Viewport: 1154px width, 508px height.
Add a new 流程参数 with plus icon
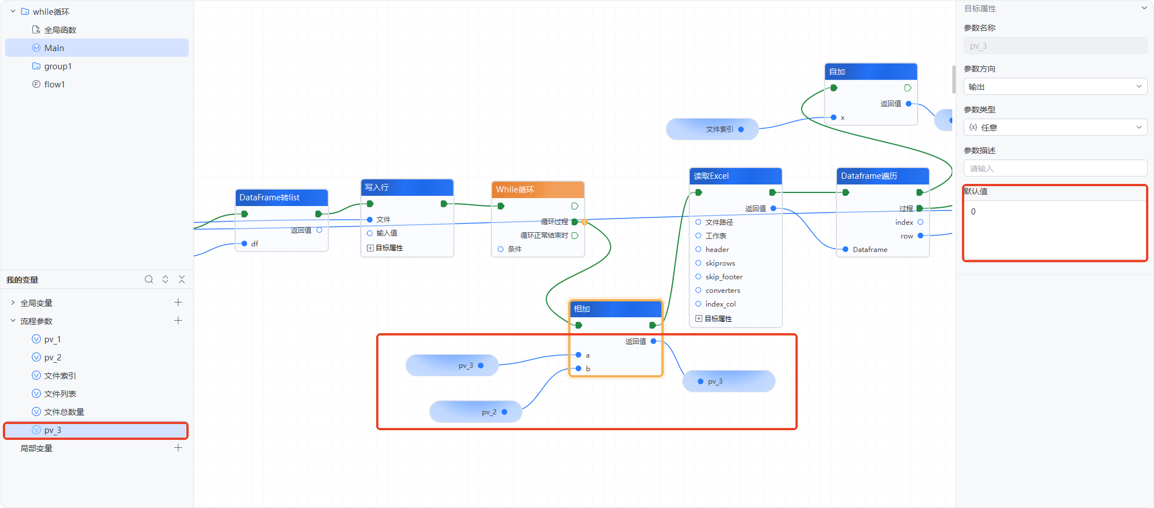178,321
